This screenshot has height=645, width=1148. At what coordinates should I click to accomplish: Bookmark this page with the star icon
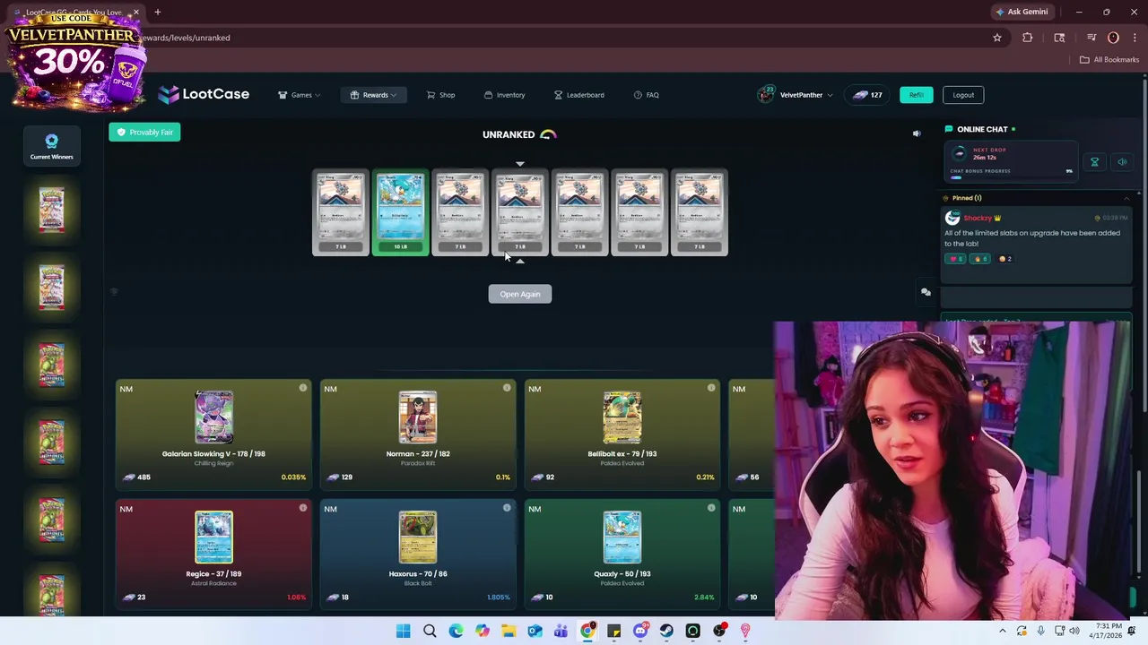point(996,38)
